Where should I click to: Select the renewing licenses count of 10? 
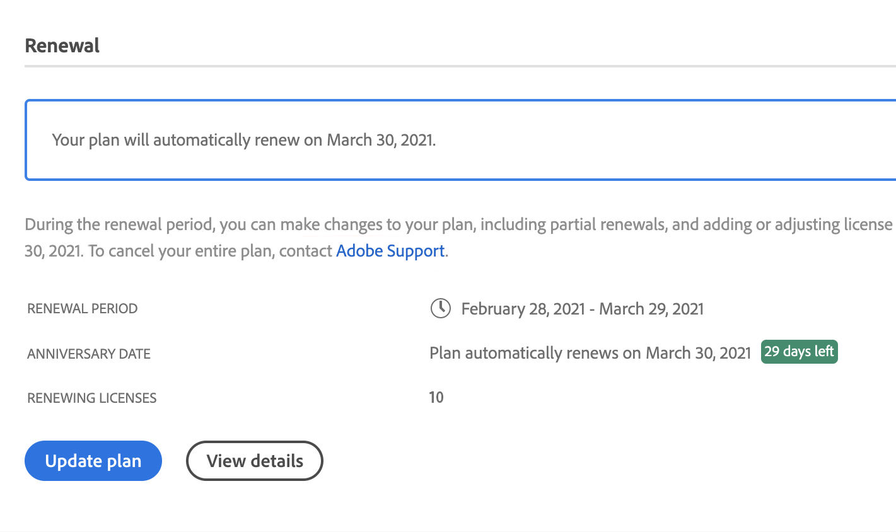[436, 397]
